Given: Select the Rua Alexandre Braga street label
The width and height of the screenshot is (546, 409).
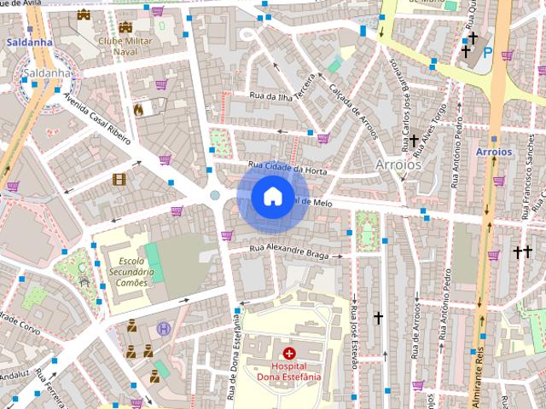Looking at the screenshot, I should 289,251.
